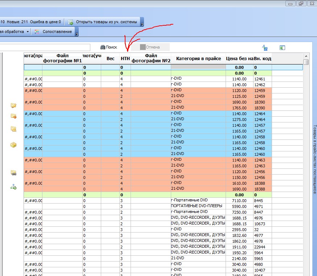Select the cell with code 4980
The image size is (317, 276).
[x=263, y=264]
